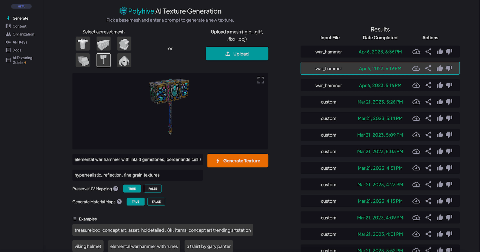This screenshot has width=480, height=252.
Task: Open AI Texturing Guide in sidebar
Action: (x=19, y=60)
